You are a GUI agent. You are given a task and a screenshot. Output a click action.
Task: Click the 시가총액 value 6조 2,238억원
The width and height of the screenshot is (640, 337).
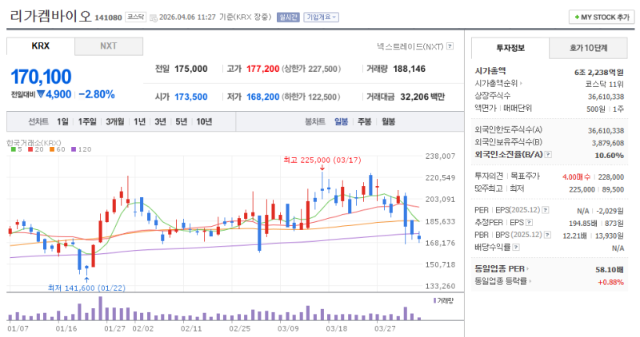[599, 73]
